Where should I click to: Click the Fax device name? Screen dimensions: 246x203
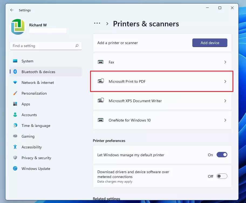pyautogui.click(x=111, y=62)
